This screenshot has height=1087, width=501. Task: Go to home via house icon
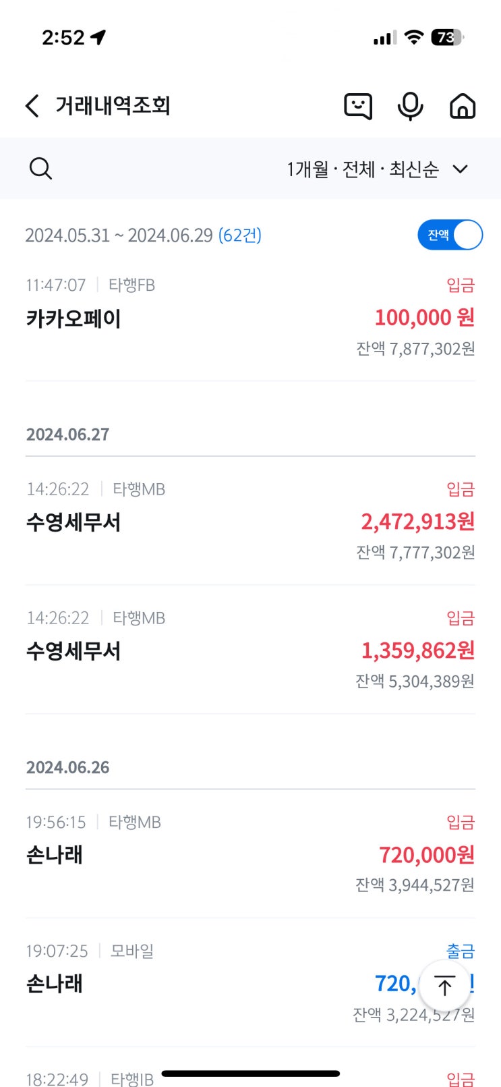coord(463,106)
